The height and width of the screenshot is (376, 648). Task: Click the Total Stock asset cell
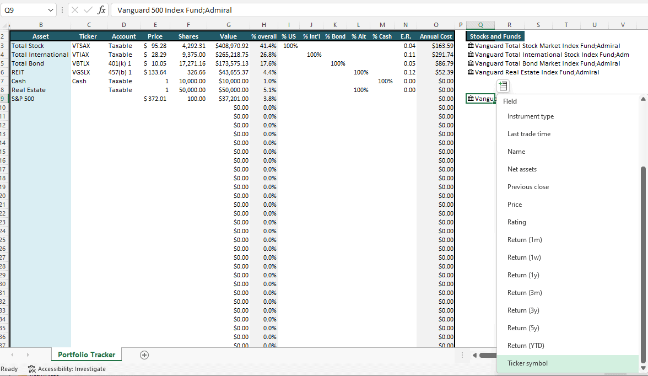tap(41, 46)
